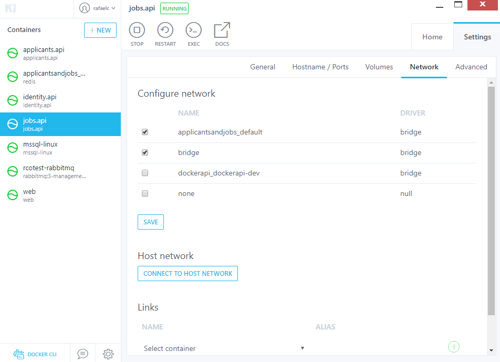Click the applicantsandjobs_default network name

coord(220,132)
